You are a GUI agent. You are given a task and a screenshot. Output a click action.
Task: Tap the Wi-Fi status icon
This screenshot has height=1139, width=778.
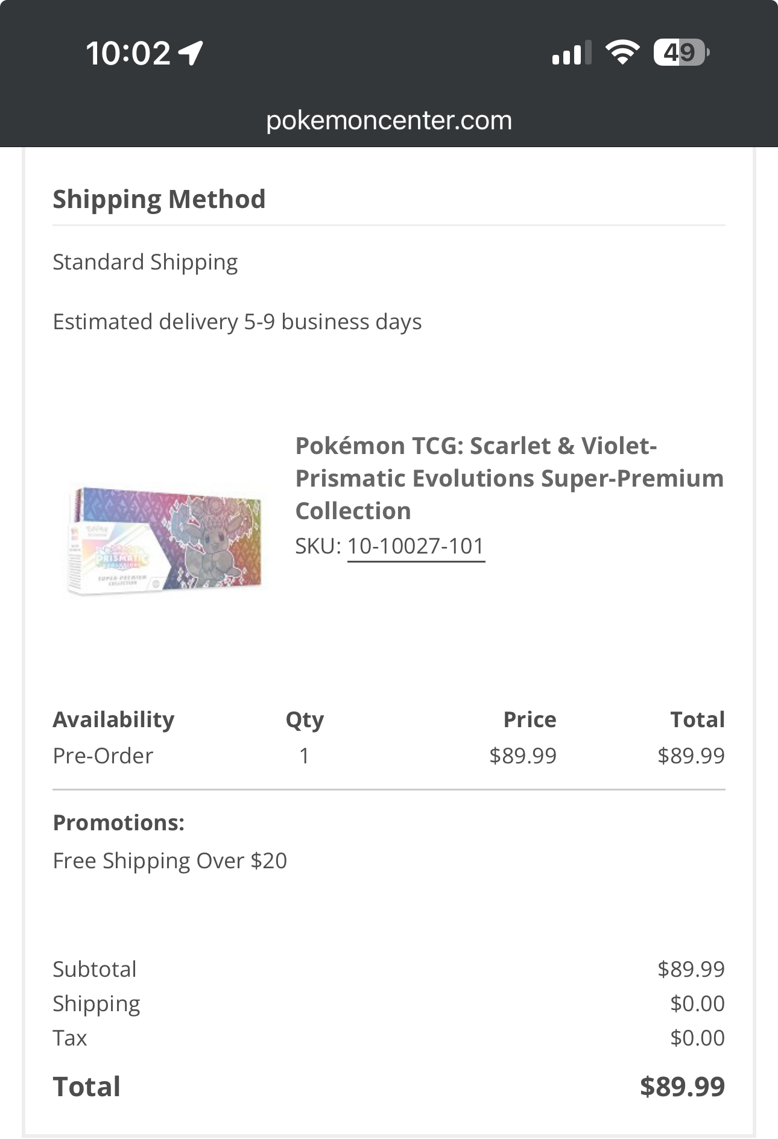pyautogui.click(x=622, y=52)
